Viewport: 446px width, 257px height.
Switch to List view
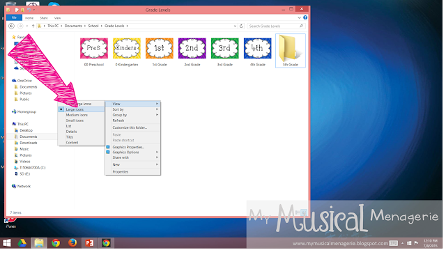pyautogui.click(x=81, y=126)
